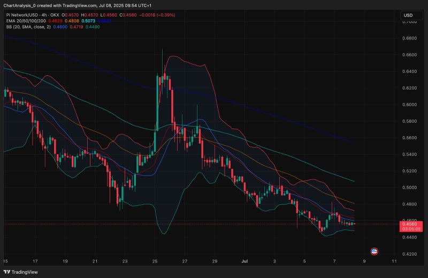Click the US flag economic event icon
Screen dimensions: 428x278
[x=374, y=251]
